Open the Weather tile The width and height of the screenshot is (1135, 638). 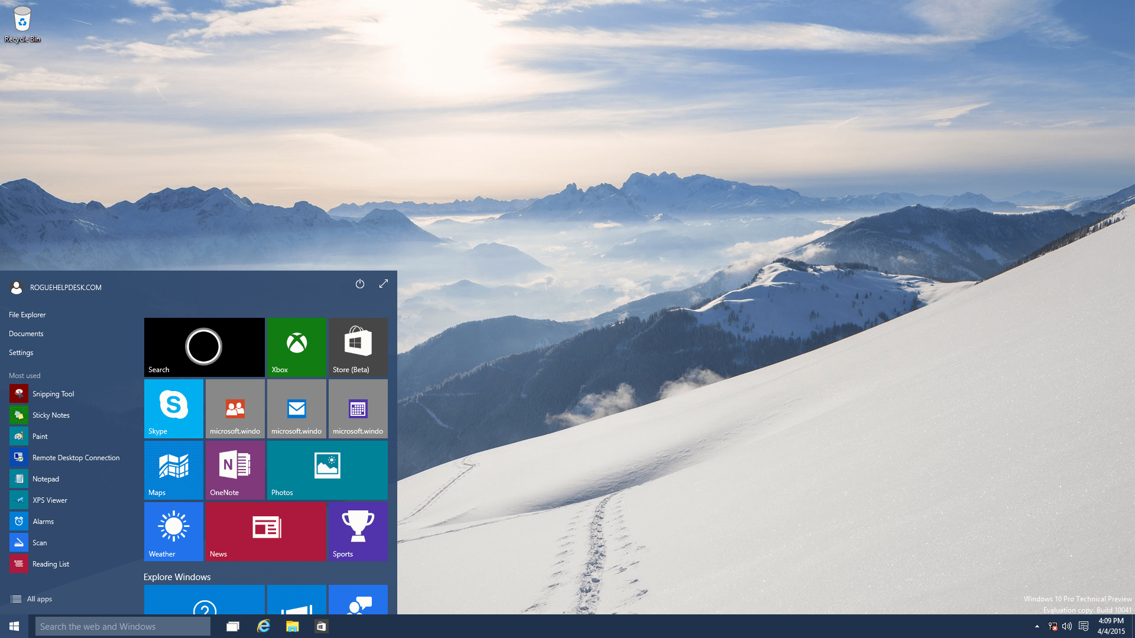tap(173, 531)
